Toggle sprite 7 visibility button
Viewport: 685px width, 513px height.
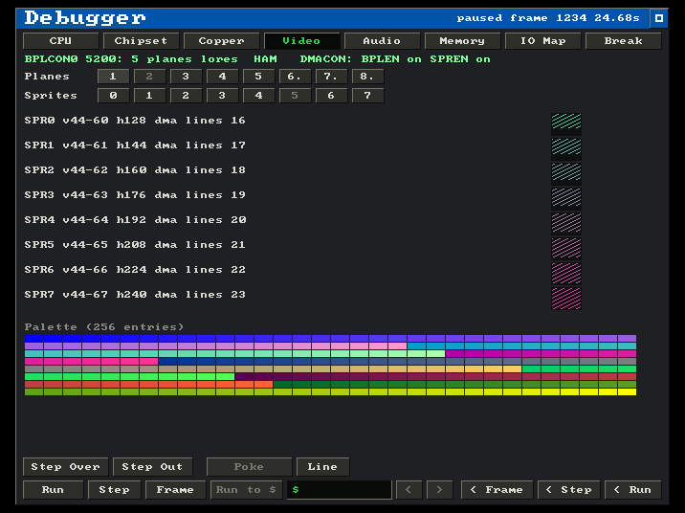pos(367,96)
